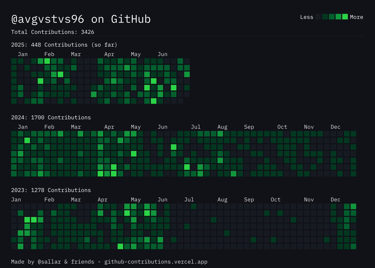Image resolution: width=375 pixels, height=268 pixels.
Task: Click the Jun label of the 2025 chart
Action: 162,54
